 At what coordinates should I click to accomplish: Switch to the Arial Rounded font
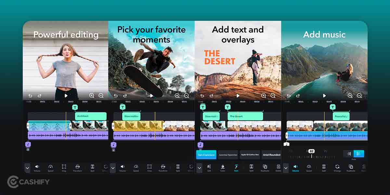[272, 155]
